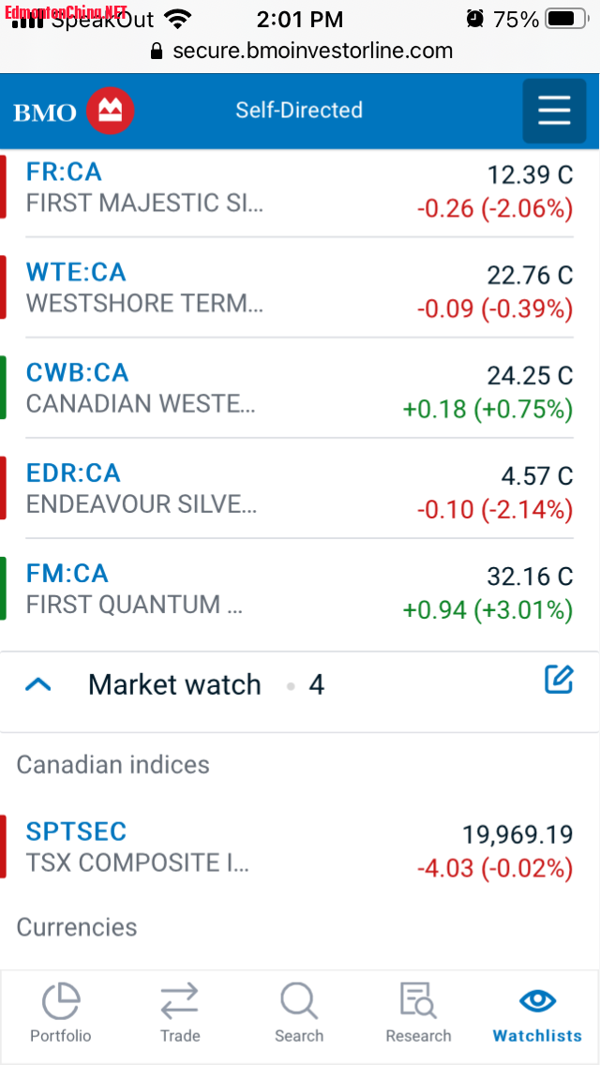Edit the Market watch list with pencil icon
600x1065 pixels.
tap(560, 680)
